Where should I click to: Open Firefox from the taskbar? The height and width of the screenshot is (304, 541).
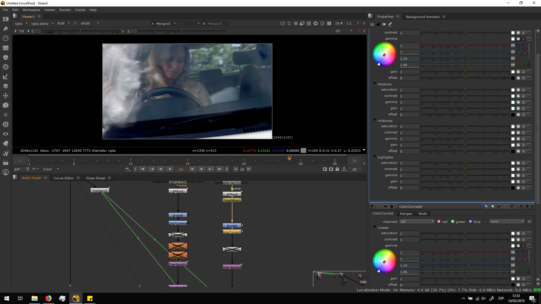(48, 298)
